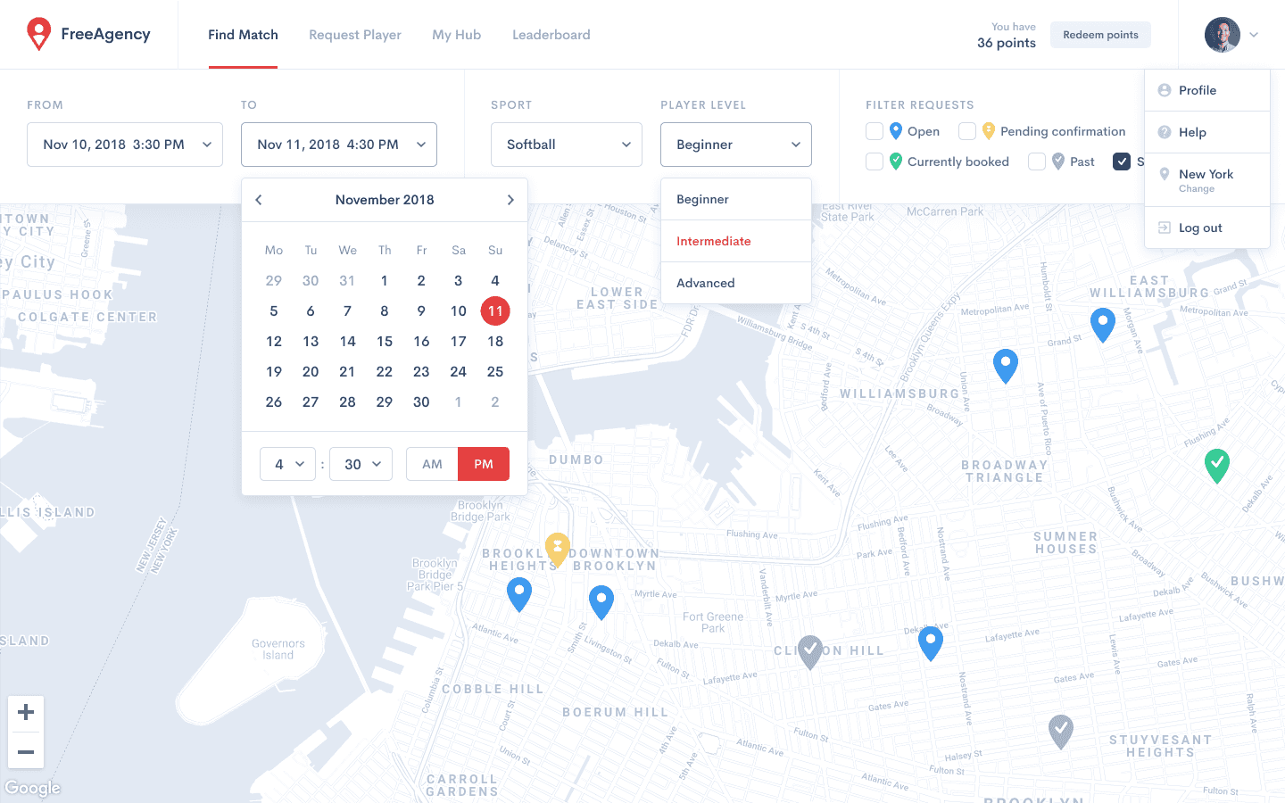The width and height of the screenshot is (1285, 803).
Task: Click the yellow pending pin near Brooklyn Heights
Action: (x=558, y=548)
